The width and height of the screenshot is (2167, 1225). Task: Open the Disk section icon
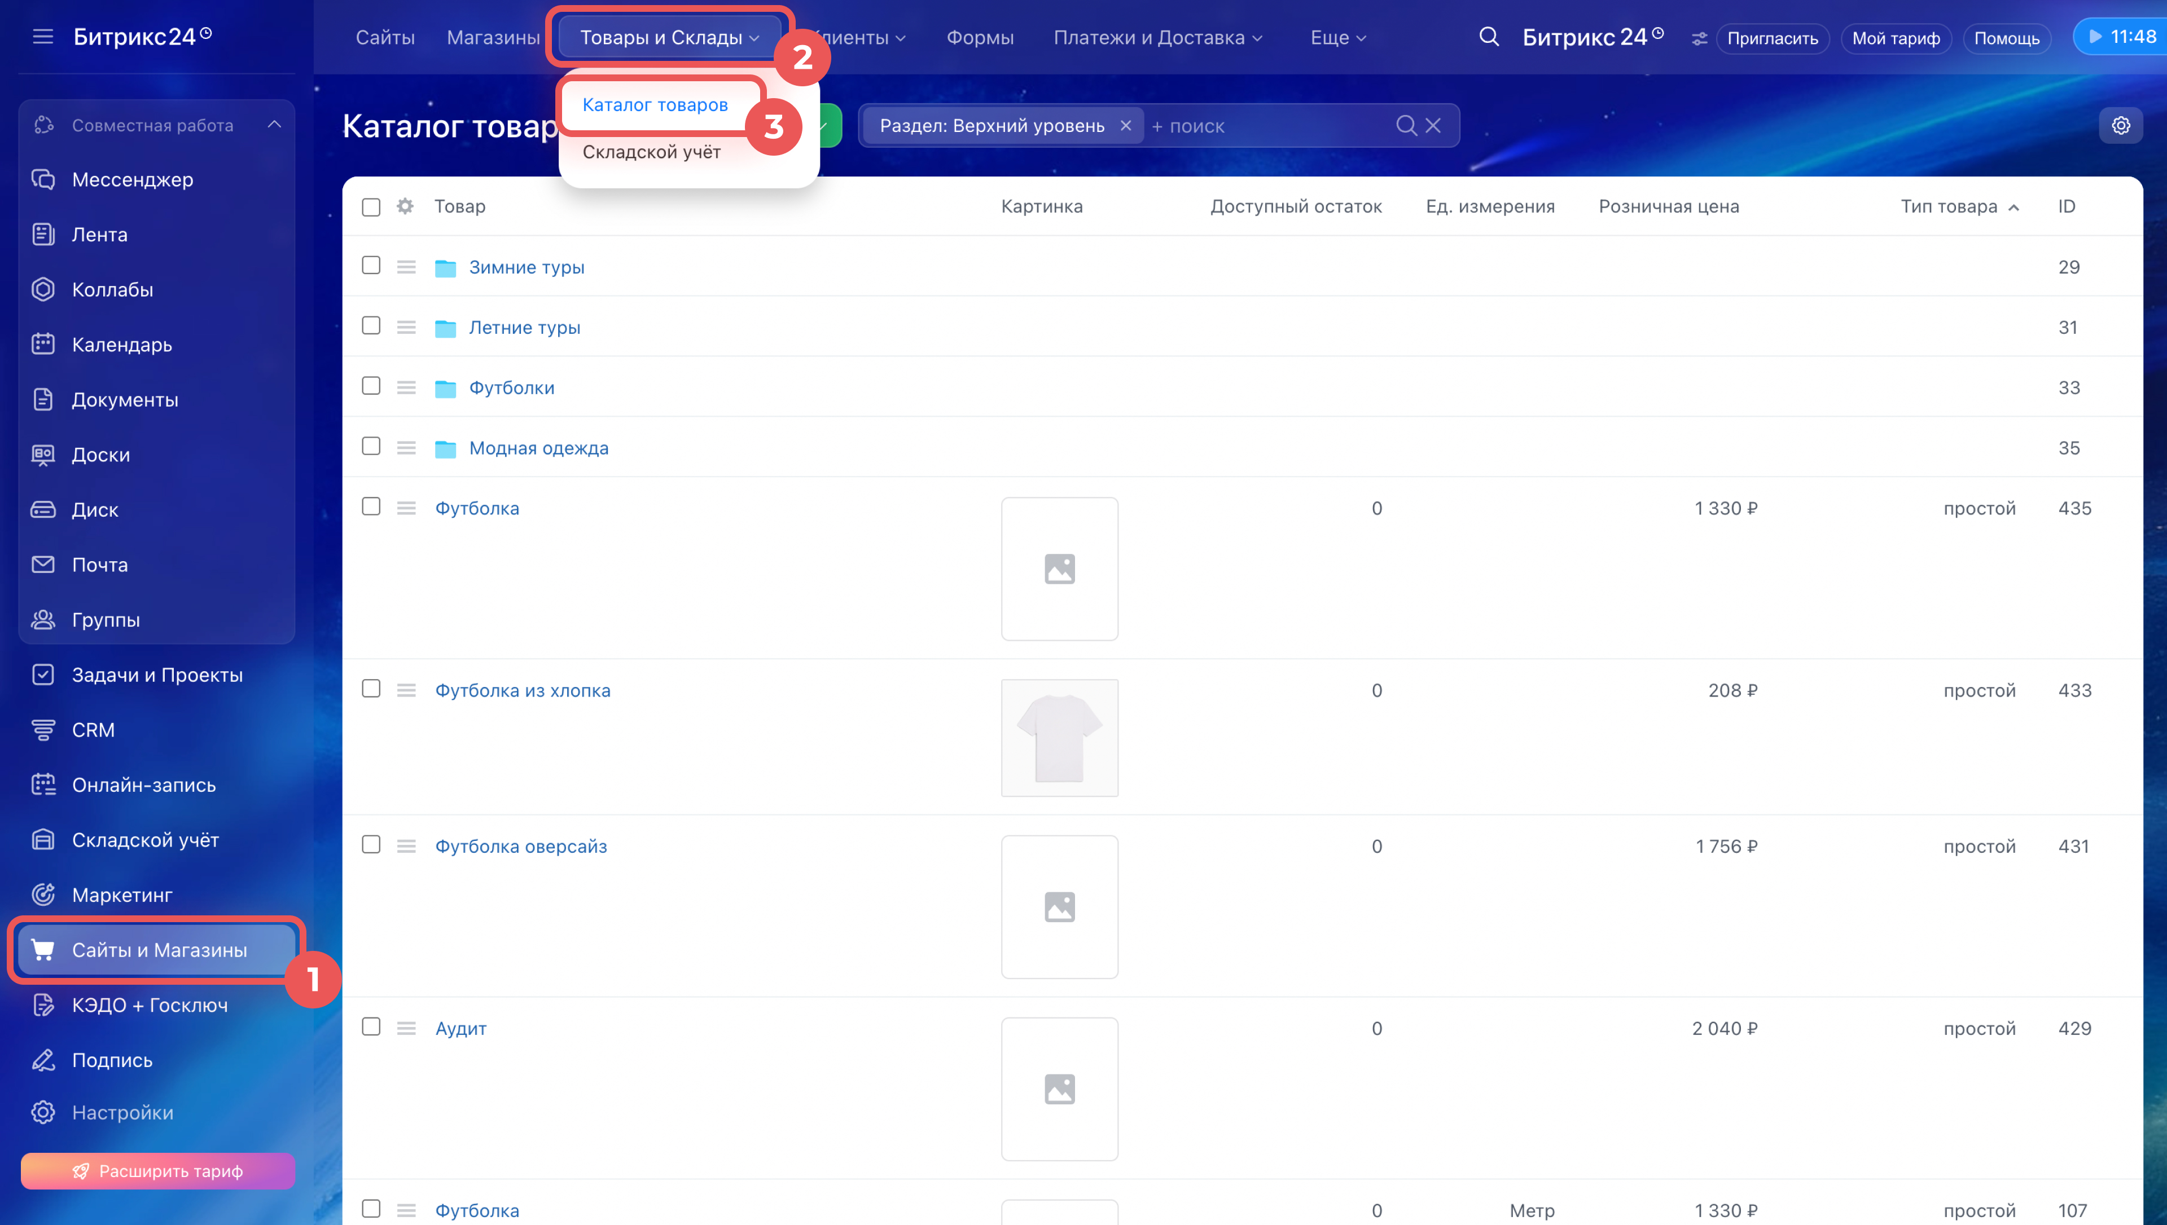[43, 509]
